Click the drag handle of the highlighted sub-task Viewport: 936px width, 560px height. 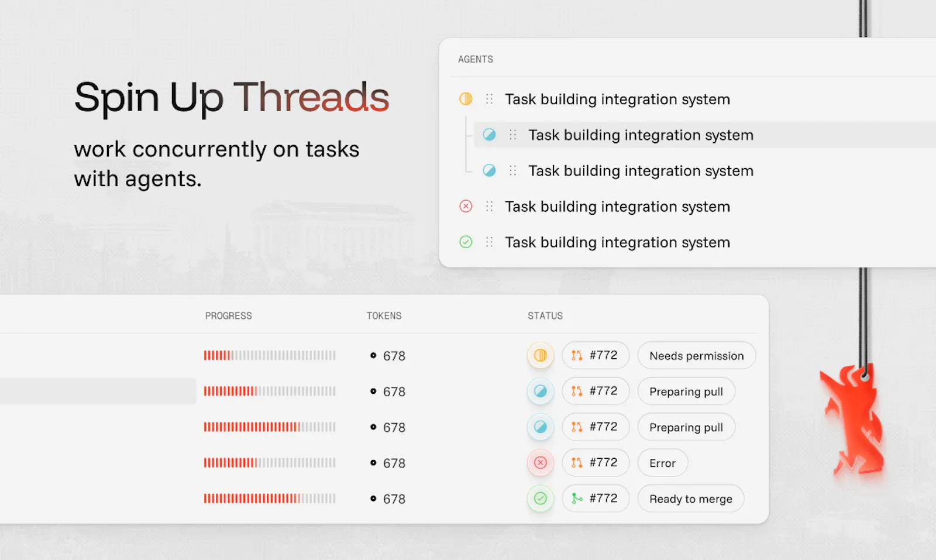512,135
